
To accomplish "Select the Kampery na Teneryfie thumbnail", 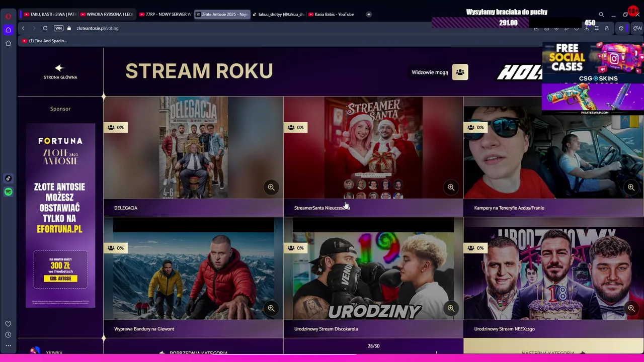I will (x=553, y=148).
